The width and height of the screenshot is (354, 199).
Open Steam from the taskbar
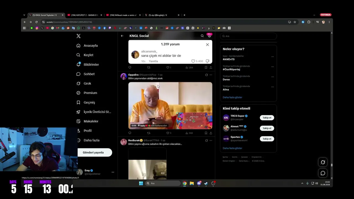click(x=206, y=183)
